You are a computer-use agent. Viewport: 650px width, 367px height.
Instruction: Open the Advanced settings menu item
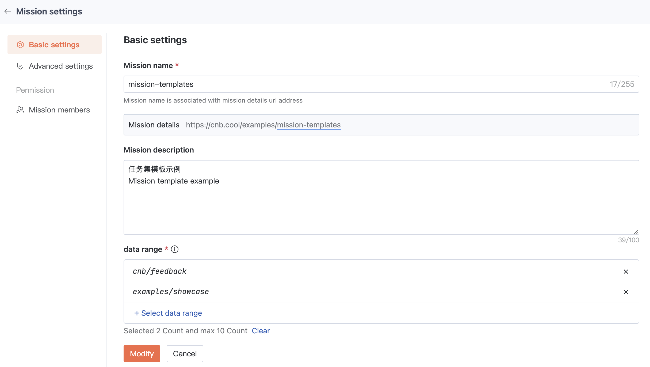click(x=61, y=66)
